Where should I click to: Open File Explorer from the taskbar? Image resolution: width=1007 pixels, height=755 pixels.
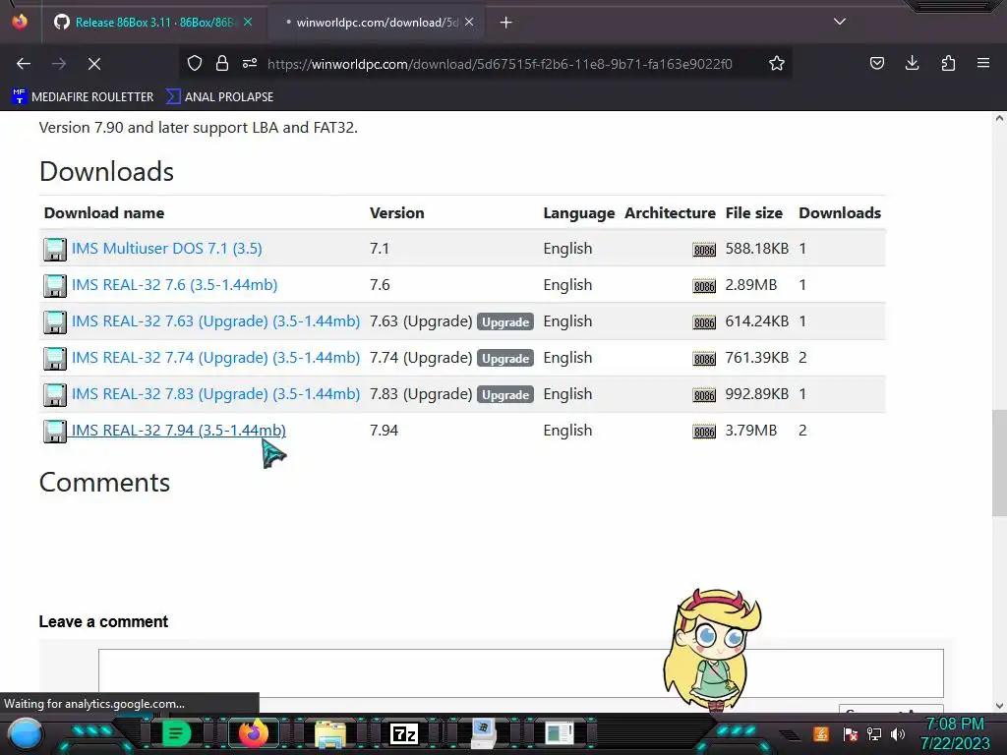pyautogui.click(x=330, y=733)
